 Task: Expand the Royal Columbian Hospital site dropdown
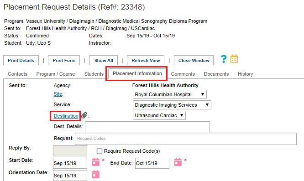170,94
